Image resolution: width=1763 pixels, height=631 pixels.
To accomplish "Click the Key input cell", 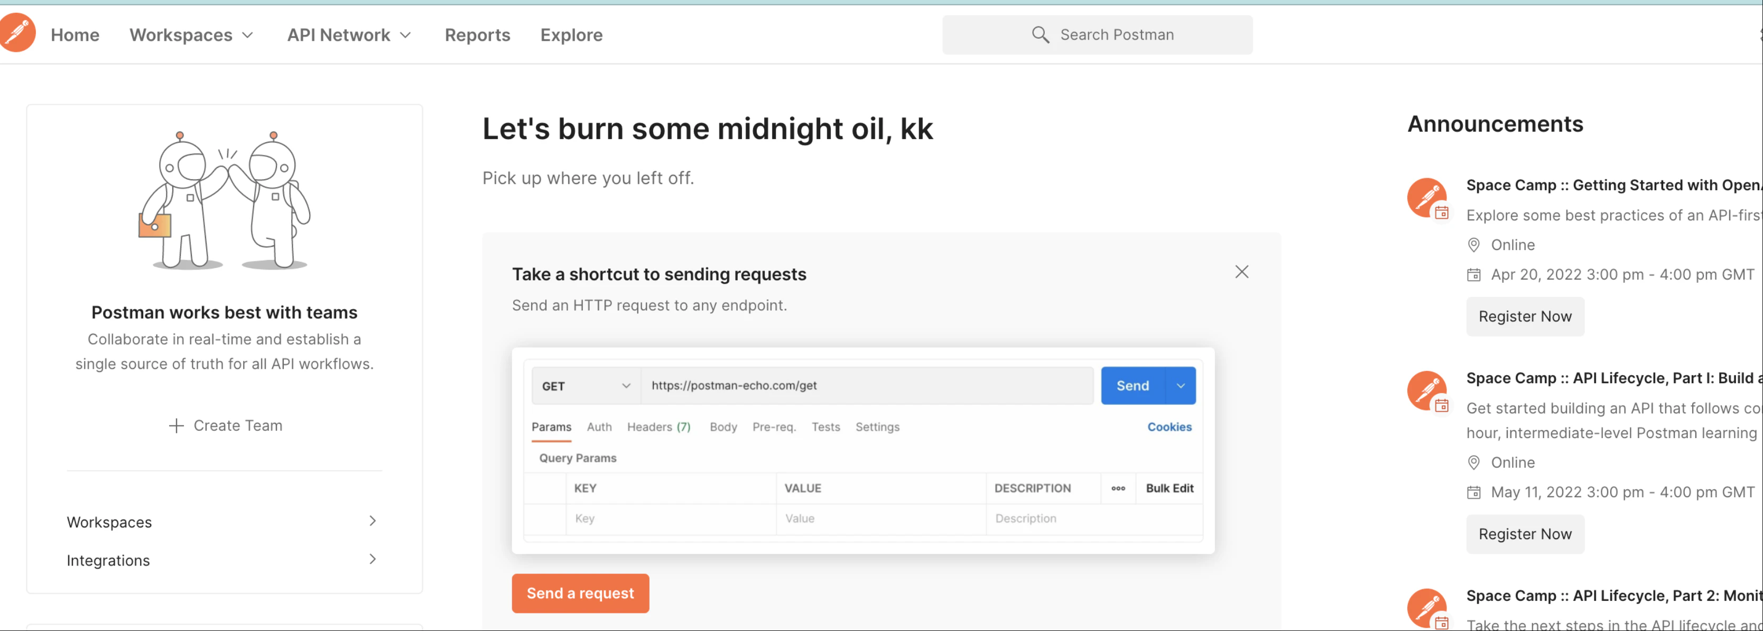I will click(671, 519).
